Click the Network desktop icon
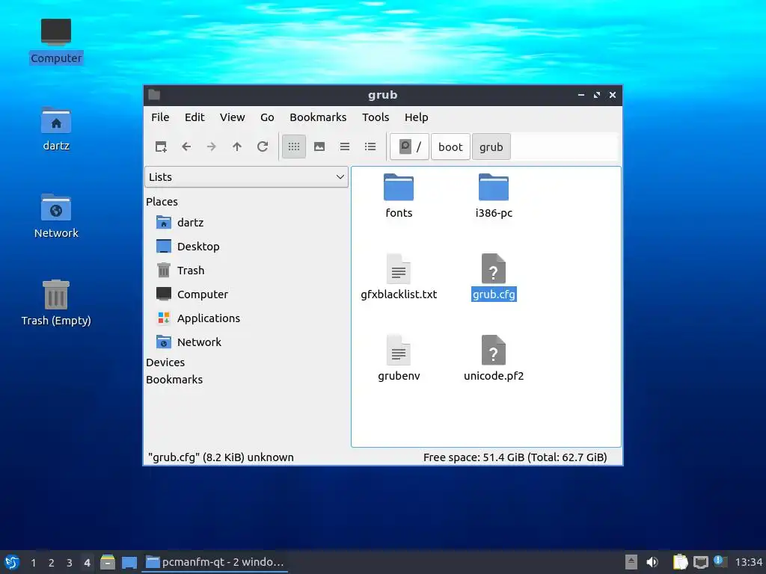The height and width of the screenshot is (574, 766). tap(55, 216)
